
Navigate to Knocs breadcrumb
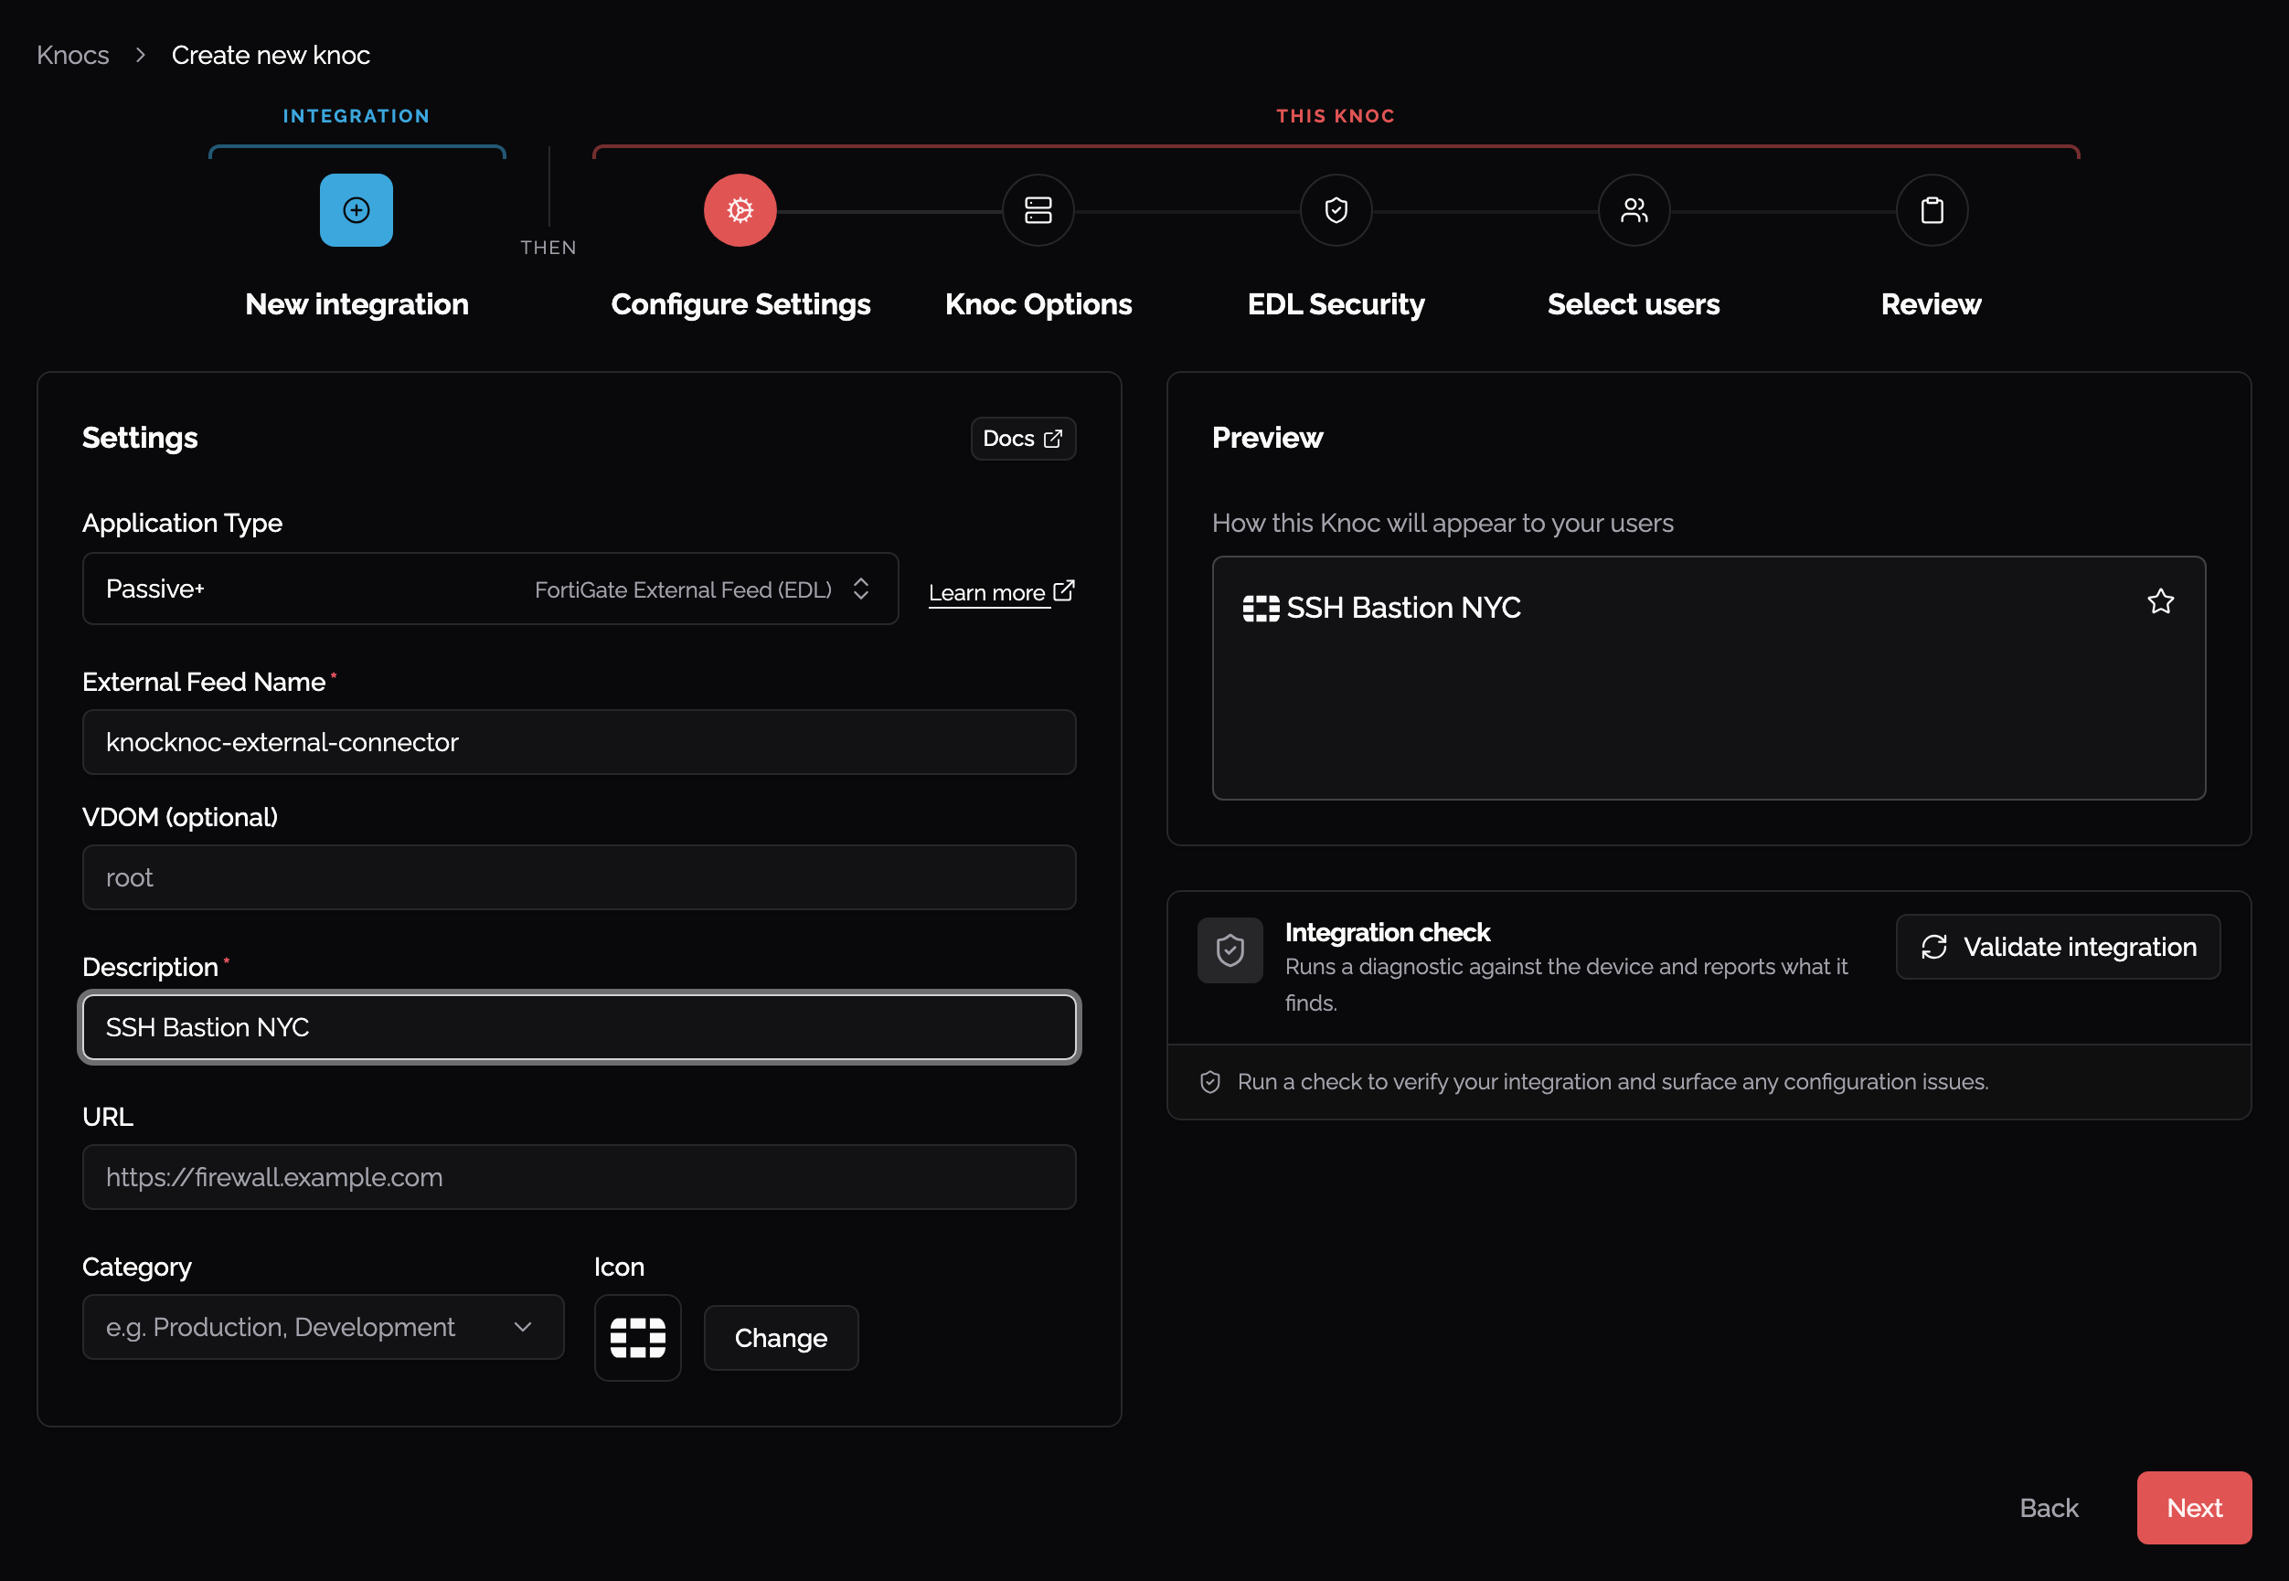73,55
